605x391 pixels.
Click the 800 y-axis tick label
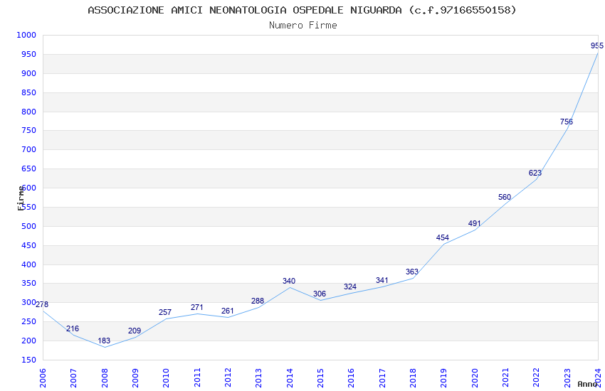pyautogui.click(x=29, y=112)
